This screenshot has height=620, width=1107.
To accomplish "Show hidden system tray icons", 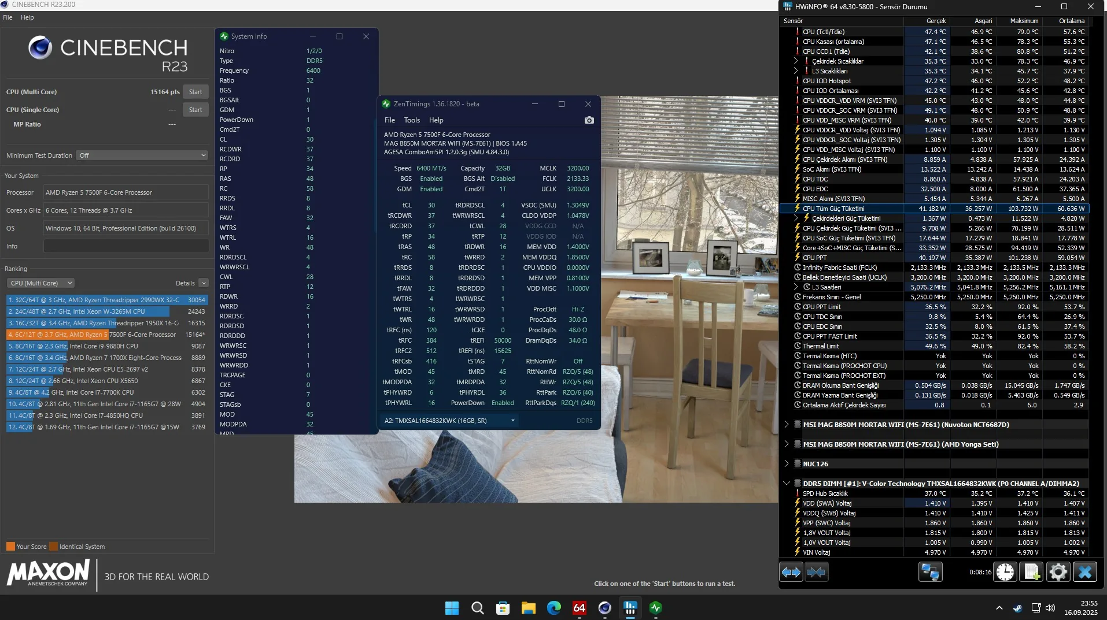I will (x=999, y=608).
